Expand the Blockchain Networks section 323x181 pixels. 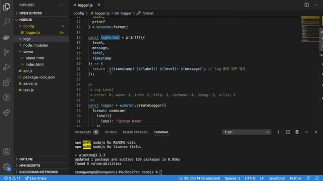click(x=41, y=172)
